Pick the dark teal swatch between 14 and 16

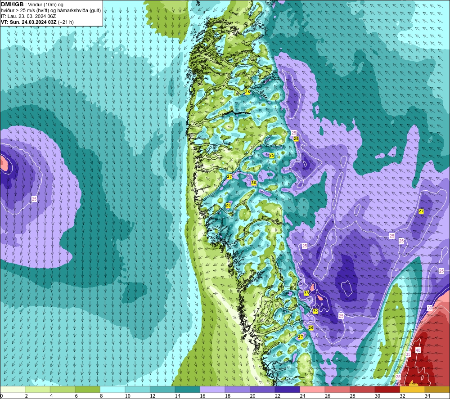(187, 389)
